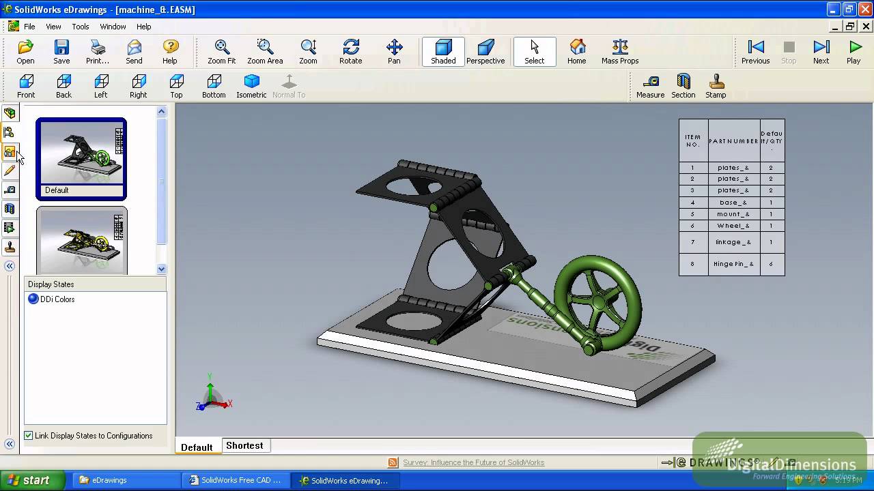Open the Stamp tool
874x491 pixels.
[715, 85]
